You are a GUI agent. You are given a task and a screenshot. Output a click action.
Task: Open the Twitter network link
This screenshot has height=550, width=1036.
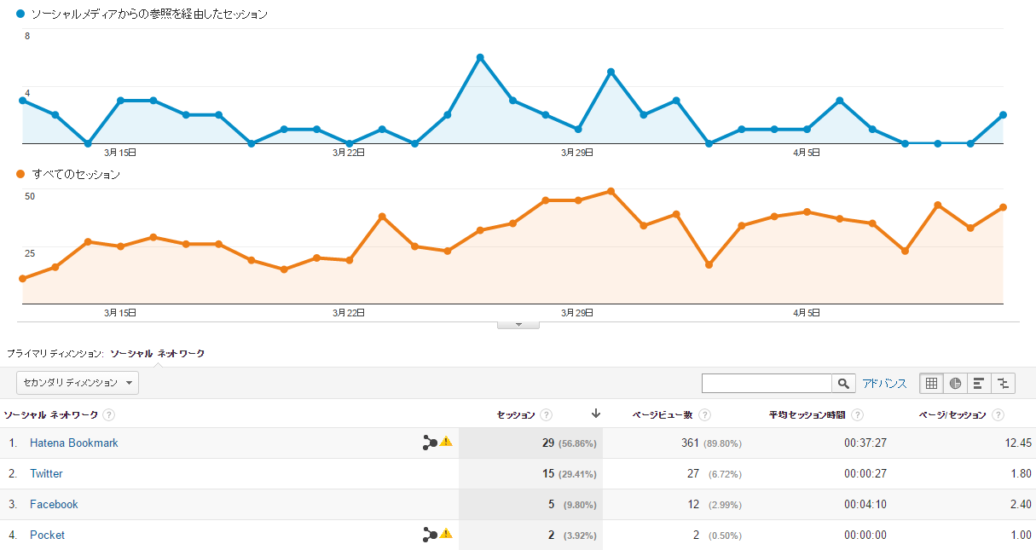pyautogui.click(x=46, y=474)
